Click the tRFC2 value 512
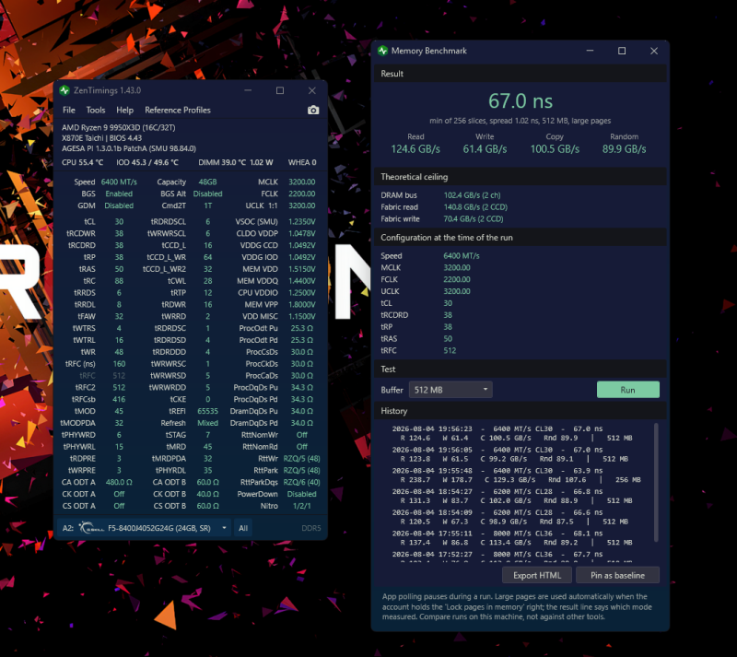This screenshot has height=657, width=737. (119, 388)
